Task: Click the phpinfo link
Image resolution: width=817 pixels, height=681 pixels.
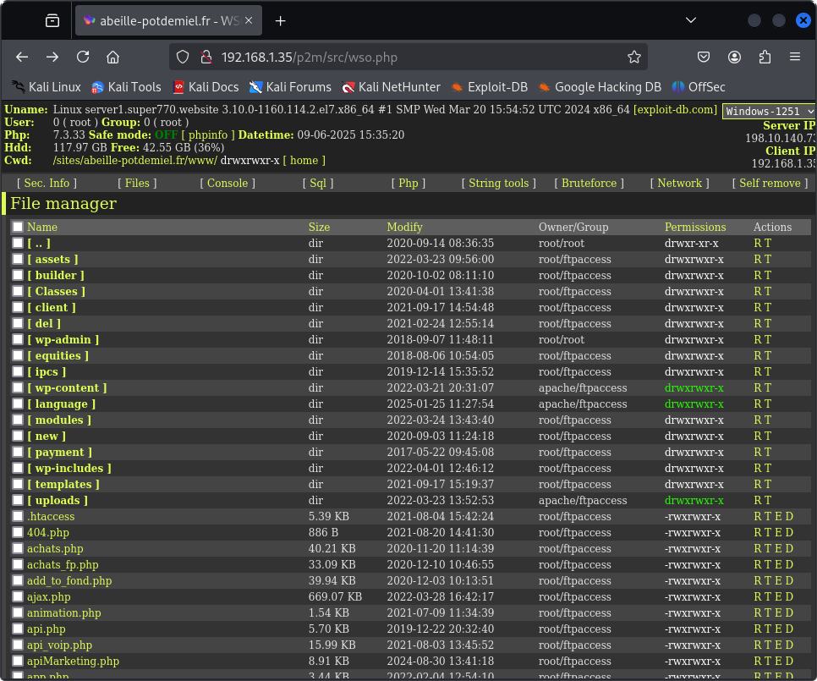Action: pyautogui.click(x=208, y=135)
